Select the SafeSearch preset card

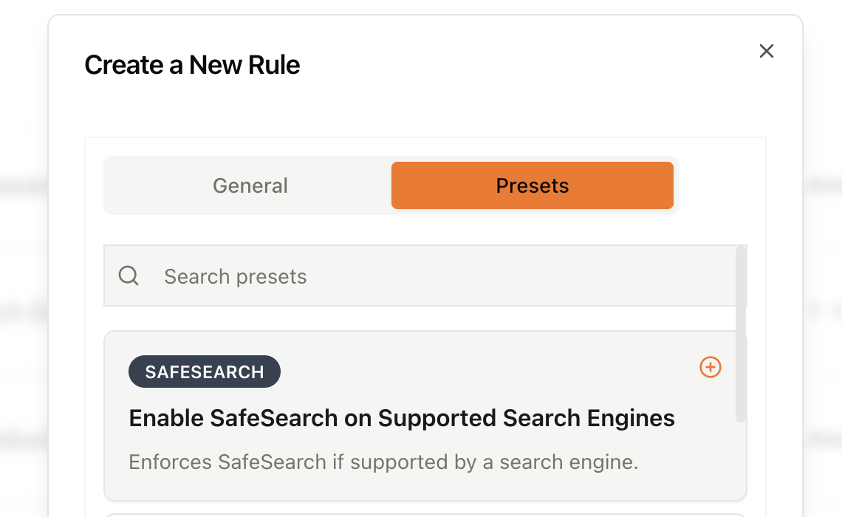425,416
